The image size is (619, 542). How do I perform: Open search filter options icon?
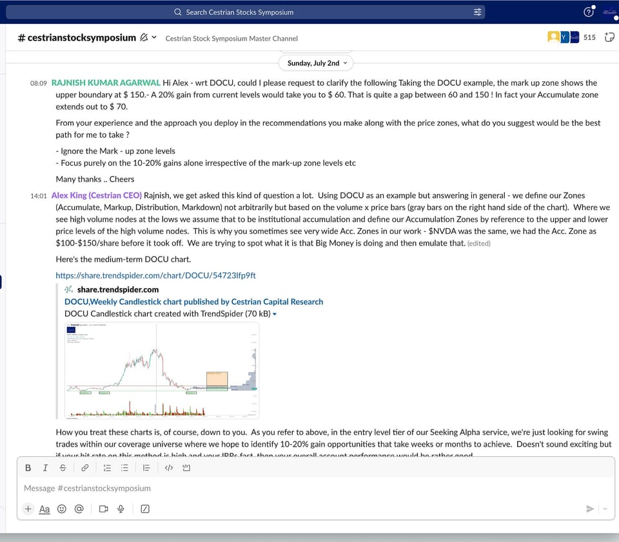point(477,12)
